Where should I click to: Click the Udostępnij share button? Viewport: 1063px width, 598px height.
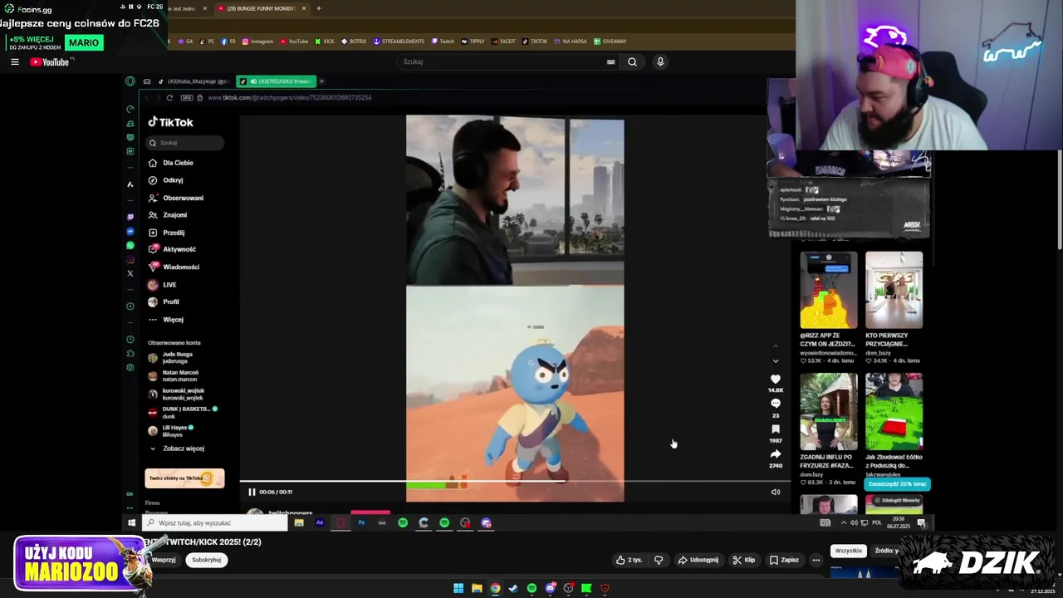(x=698, y=560)
